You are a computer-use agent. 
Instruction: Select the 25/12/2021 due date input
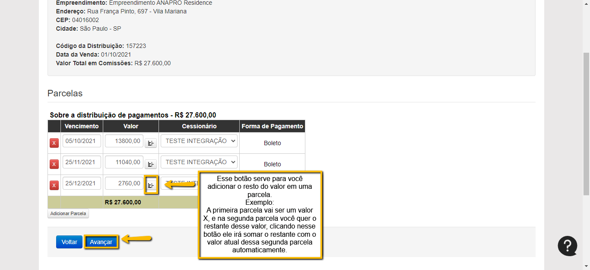click(x=82, y=183)
